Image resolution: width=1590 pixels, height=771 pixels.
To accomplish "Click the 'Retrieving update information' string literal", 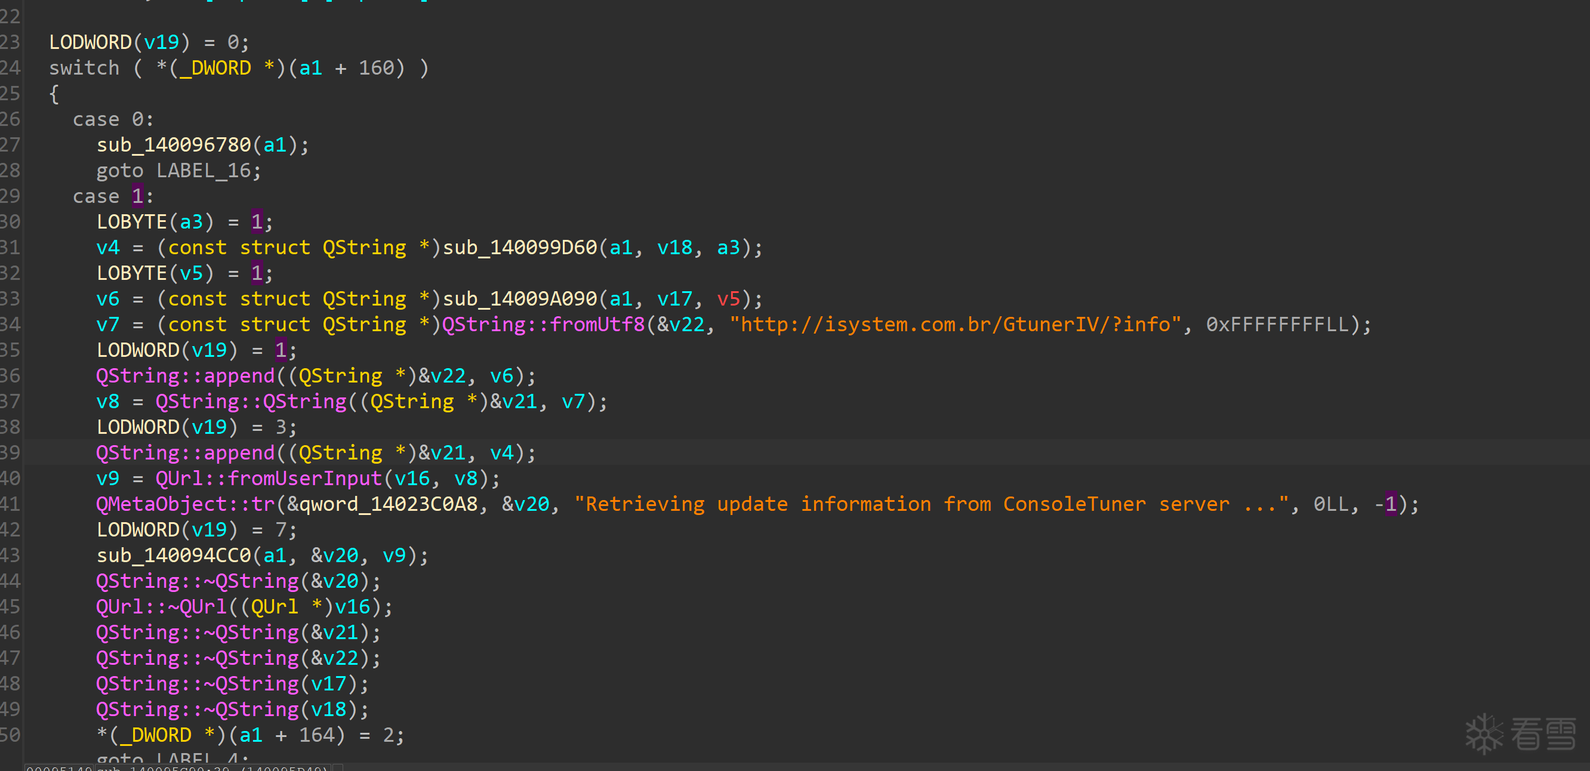I will (x=931, y=504).
